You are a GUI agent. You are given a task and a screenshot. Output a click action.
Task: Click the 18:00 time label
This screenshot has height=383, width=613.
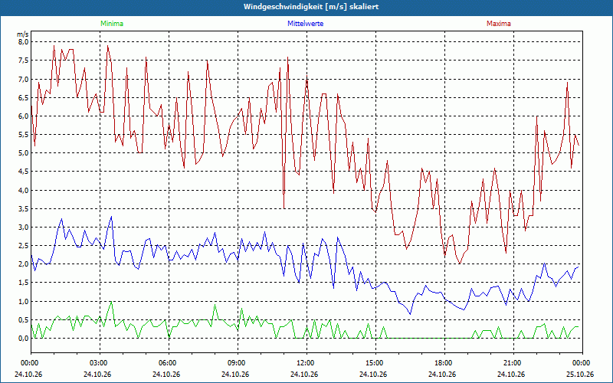(443, 363)
